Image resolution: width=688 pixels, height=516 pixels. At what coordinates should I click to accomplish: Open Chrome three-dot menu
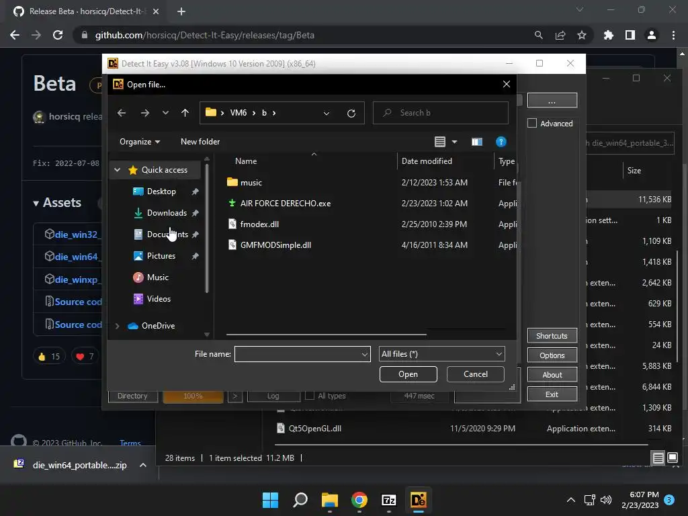tap(673, 35)
